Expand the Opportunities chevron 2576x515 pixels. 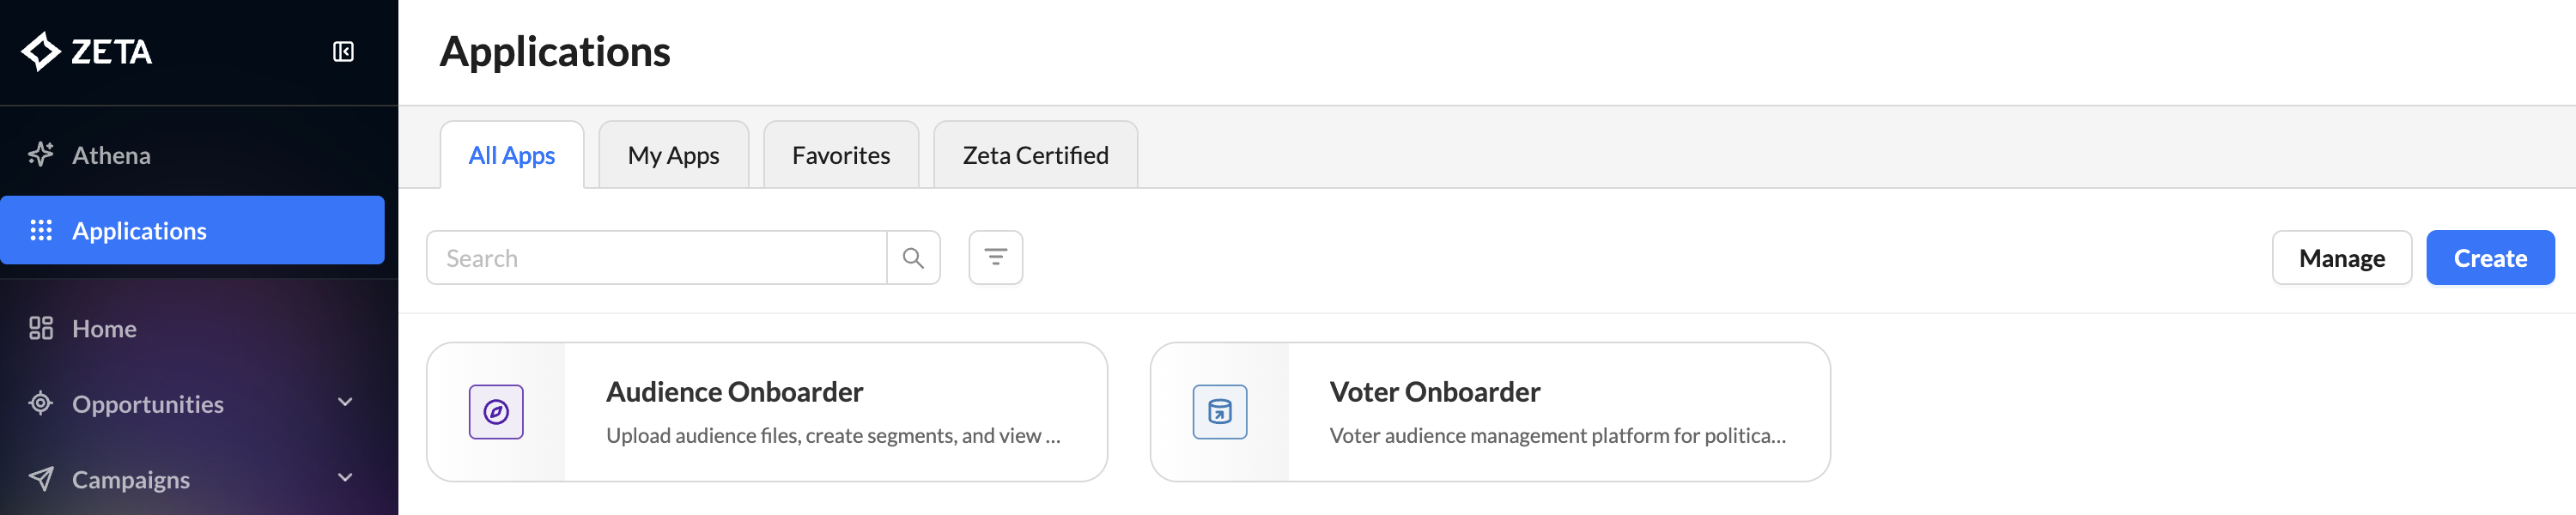click(345, 403)
